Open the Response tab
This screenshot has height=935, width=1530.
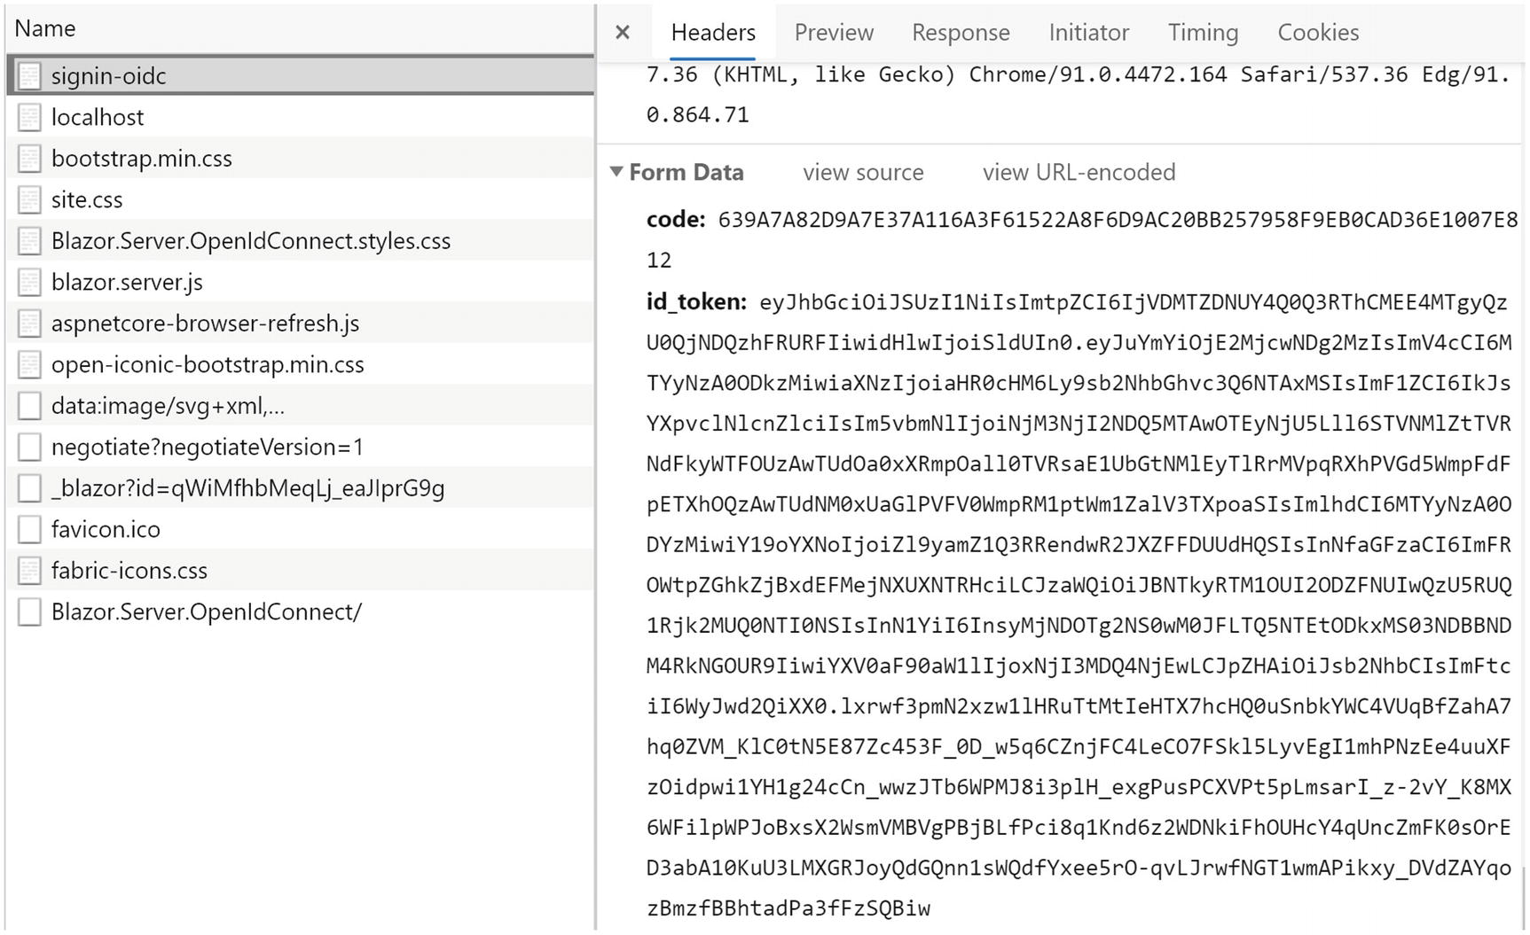click(961, 33)
